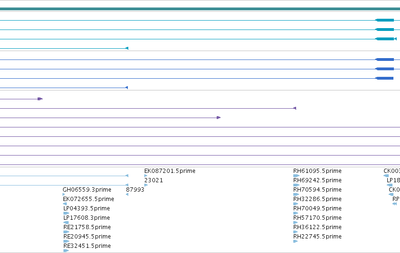Image resolution: width=400 pixels, height=253 pixels.
Task: Open the EK072655.5prime label
Action: tap(88, 199)
